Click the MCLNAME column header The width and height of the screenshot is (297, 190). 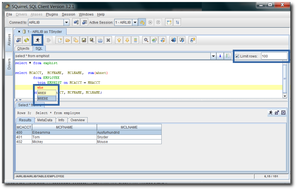129,127
